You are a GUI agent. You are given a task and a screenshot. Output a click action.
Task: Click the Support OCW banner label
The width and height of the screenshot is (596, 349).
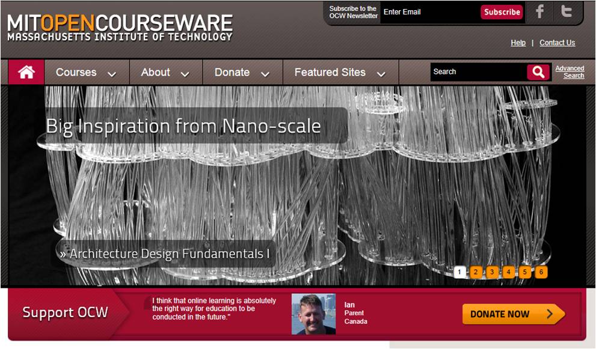coord(65,312)
